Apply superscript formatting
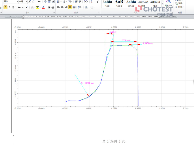This screenshot has width=194, height=145. pyautogui.click(x=27, y=7)
